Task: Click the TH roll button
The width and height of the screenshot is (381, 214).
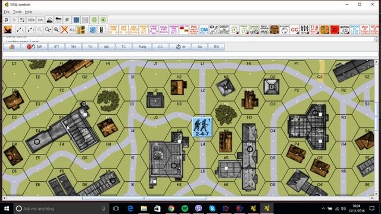Action: 73,47
